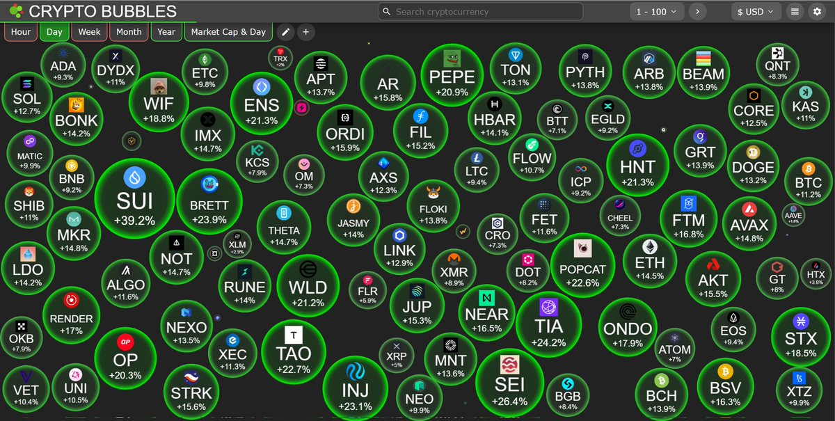Viewport: 835px width, 421px height.
Task: Select the XRP bubble
Action: tap(396, 354)
